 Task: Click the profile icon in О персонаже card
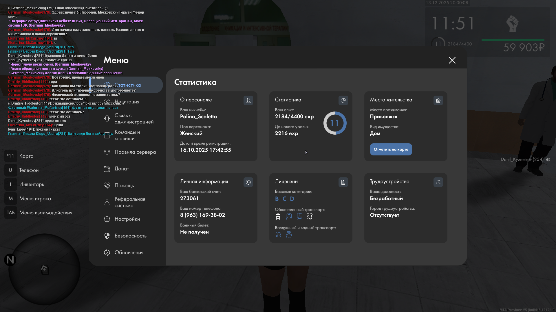click(248, 101)
